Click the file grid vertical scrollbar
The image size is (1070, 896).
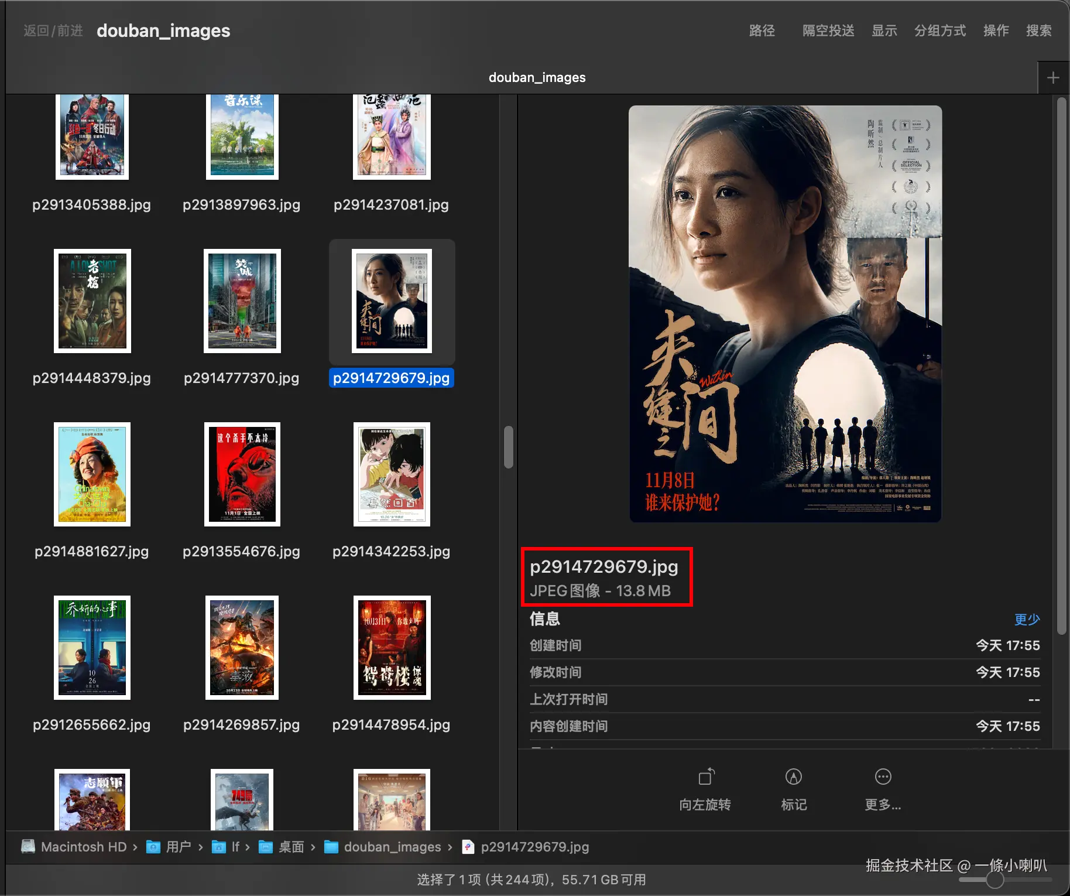click(x=509, y=447)
